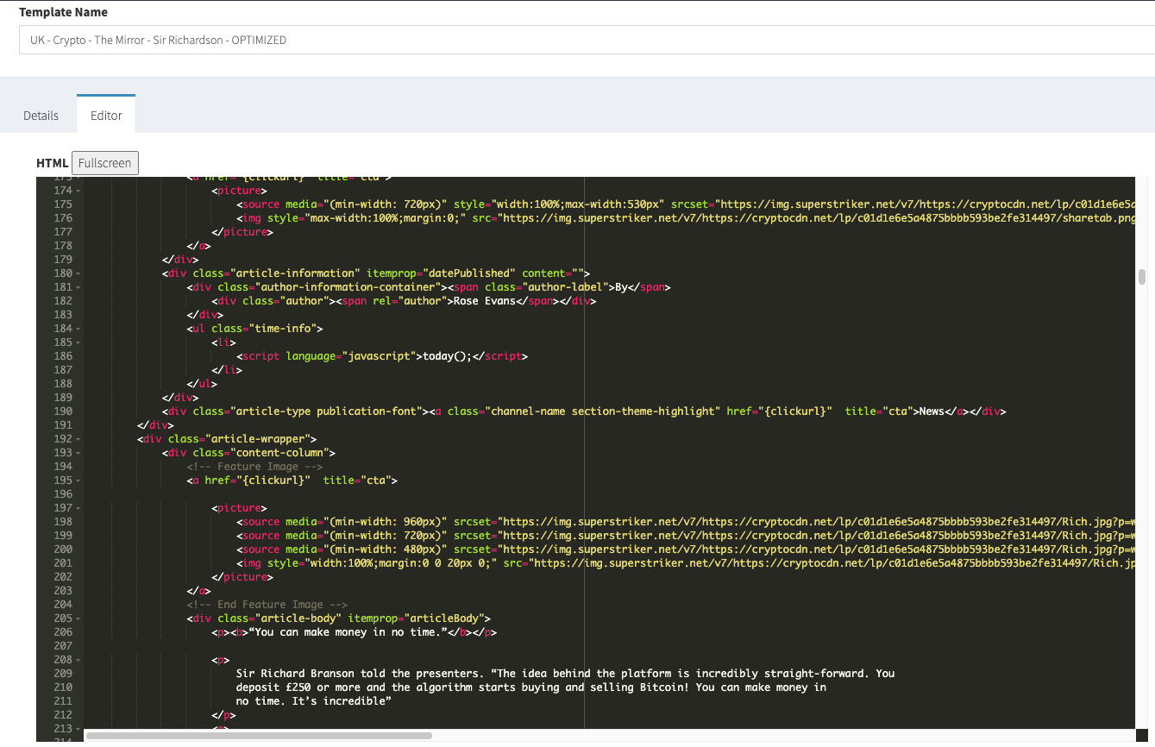Collapse the picture element on line 197
This screenshot has width=1155, height=747.
[x=78, y=508]
